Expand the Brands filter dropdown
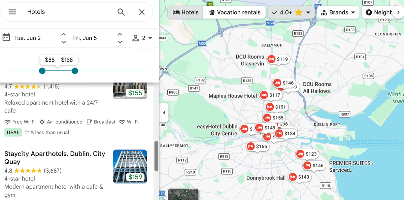 tap(338, 12)
